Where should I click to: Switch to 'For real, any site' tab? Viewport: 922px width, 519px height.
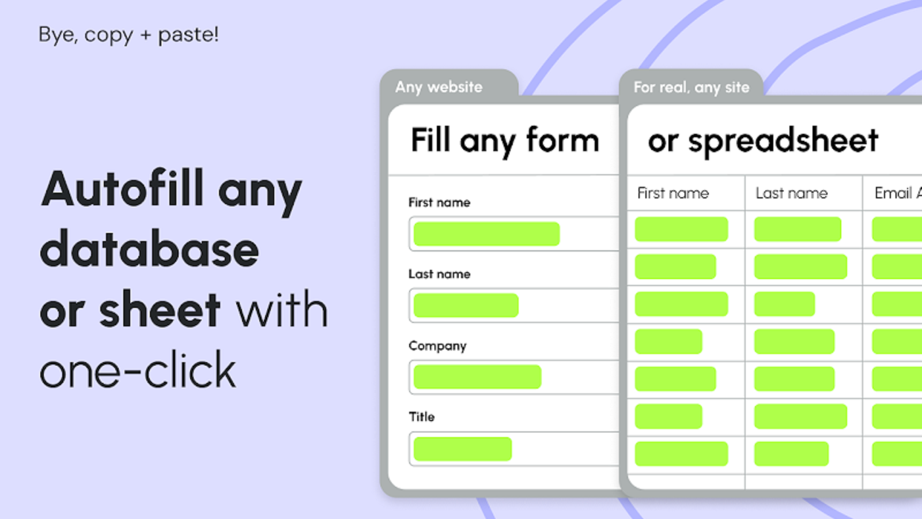(x=691, y=87)
